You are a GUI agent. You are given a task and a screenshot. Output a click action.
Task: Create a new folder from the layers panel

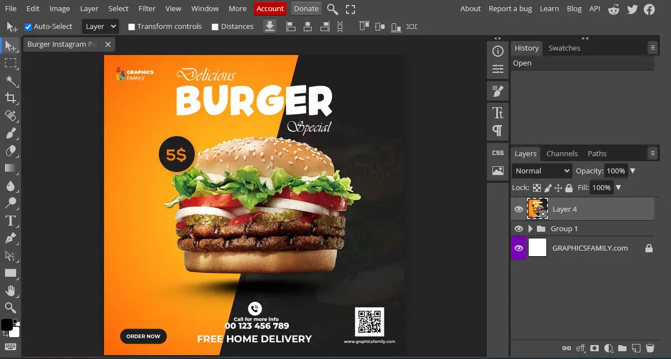(622, 348)
